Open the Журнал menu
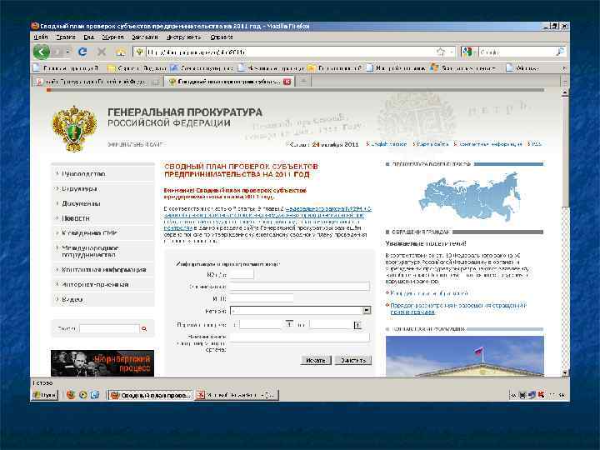The image size is (600, 450). click(x=112, y=37)
